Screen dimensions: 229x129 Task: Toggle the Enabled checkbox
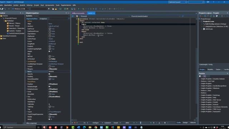(50, 46)
